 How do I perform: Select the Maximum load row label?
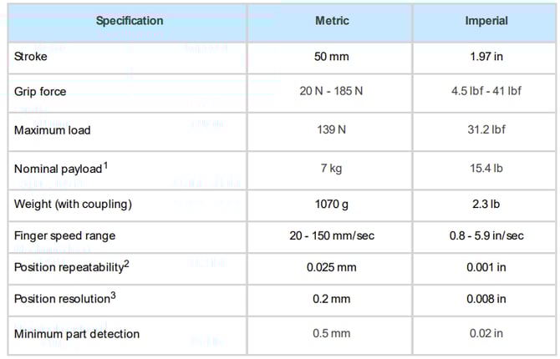pos(53,129)
